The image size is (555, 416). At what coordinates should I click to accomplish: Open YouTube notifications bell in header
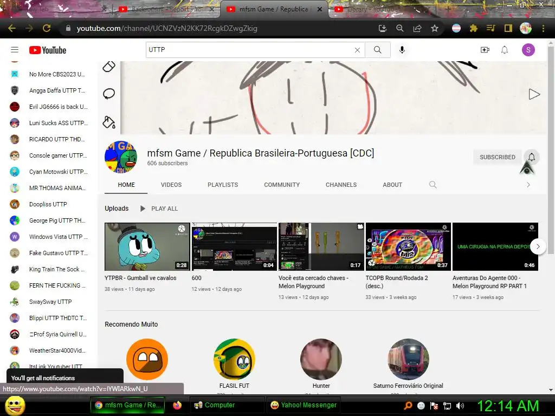coord(505,50)
